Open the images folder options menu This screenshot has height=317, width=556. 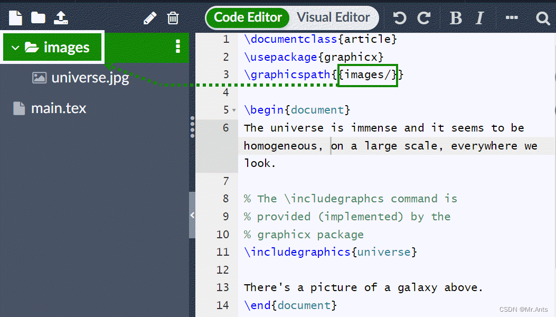177,46
